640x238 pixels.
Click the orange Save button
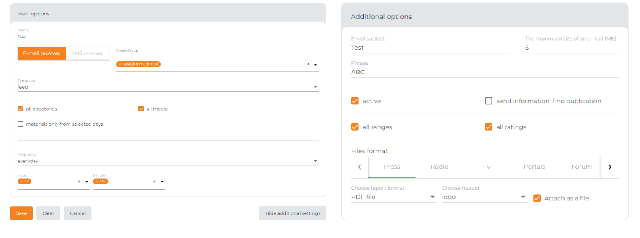[x=21, y=213]
